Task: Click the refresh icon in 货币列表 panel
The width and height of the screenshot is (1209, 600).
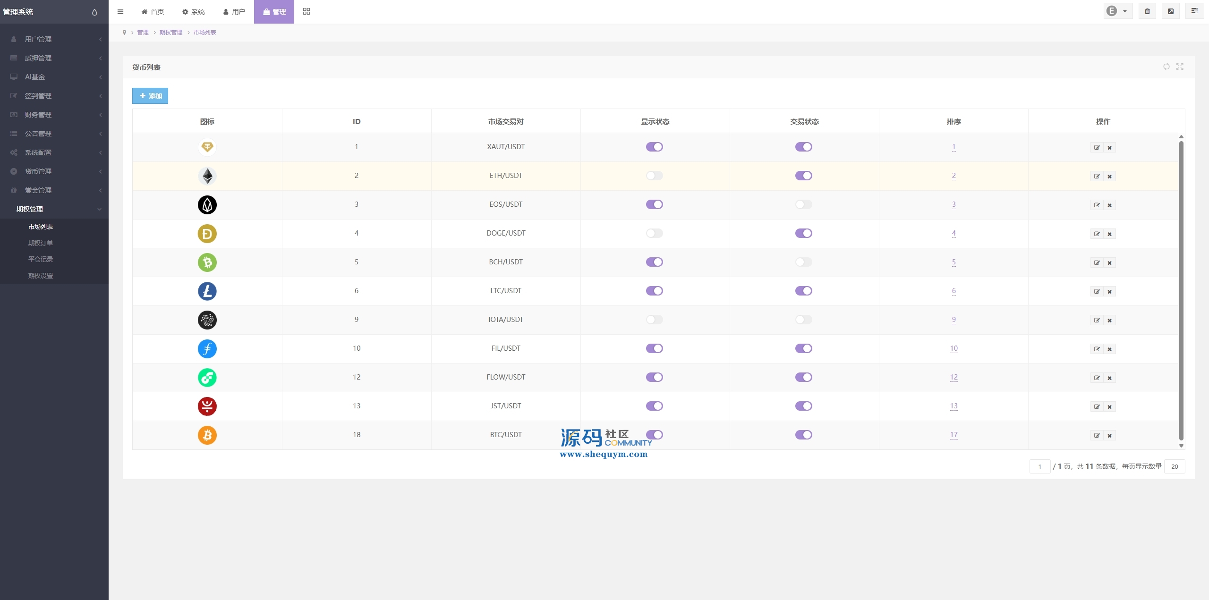Action: (x=1166, y=67)
